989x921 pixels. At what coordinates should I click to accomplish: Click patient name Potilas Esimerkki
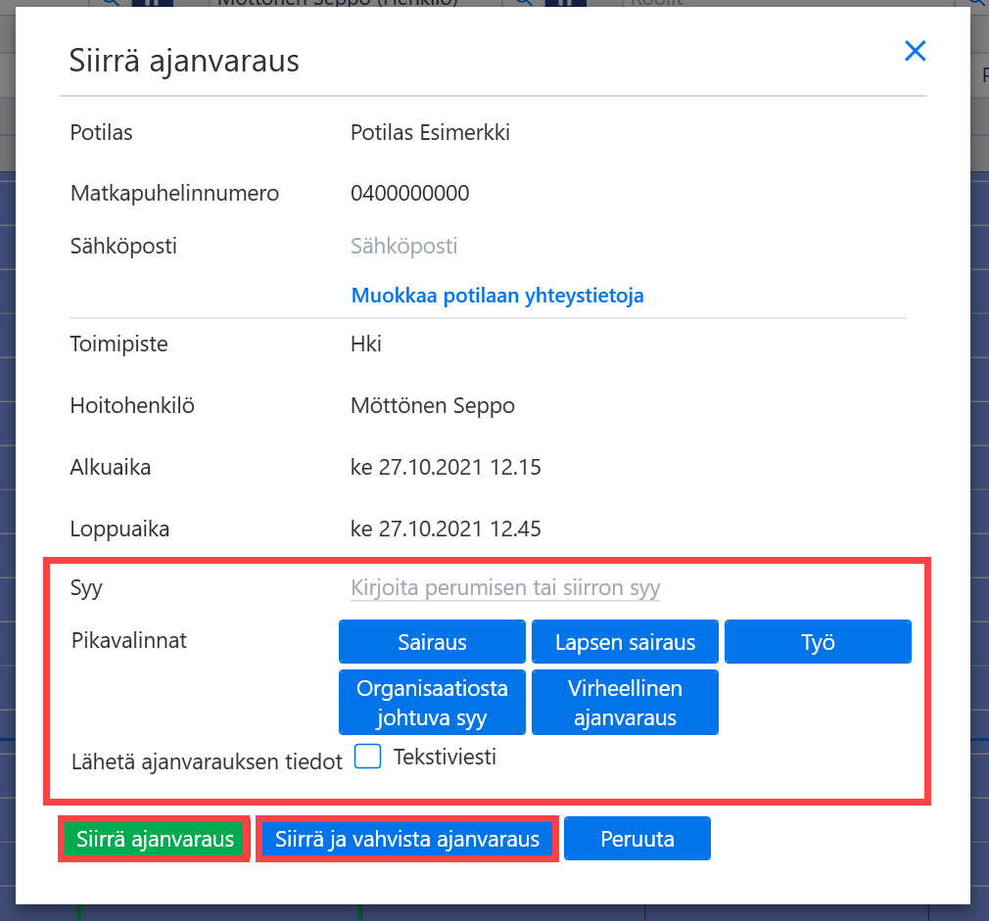coord(430,132)
